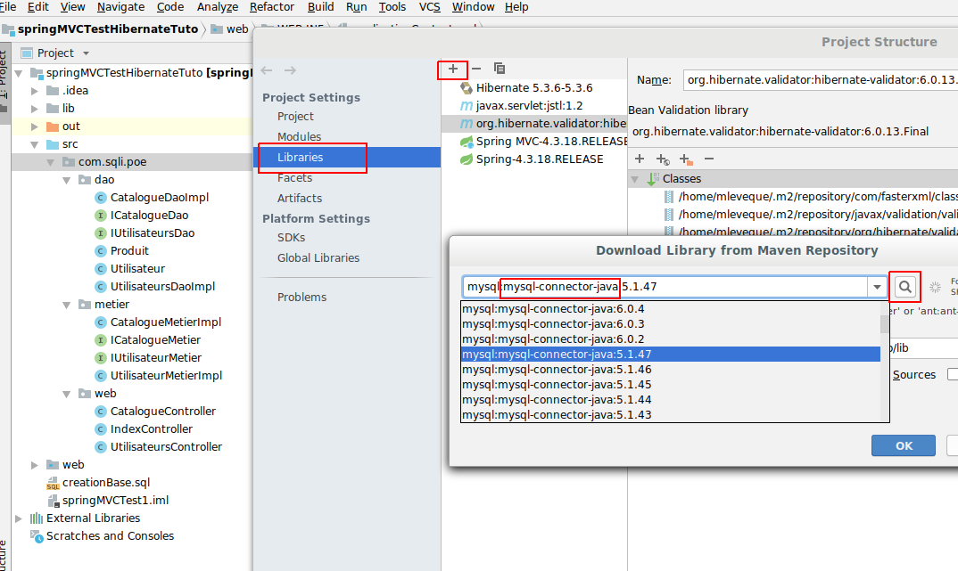Image resolution: width=958 pixels, height=571 pixels.
Task: Open the Refactor menu
Action: click(271, 7)
